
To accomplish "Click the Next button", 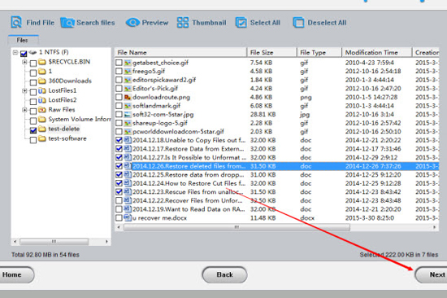I will (432, 275).
